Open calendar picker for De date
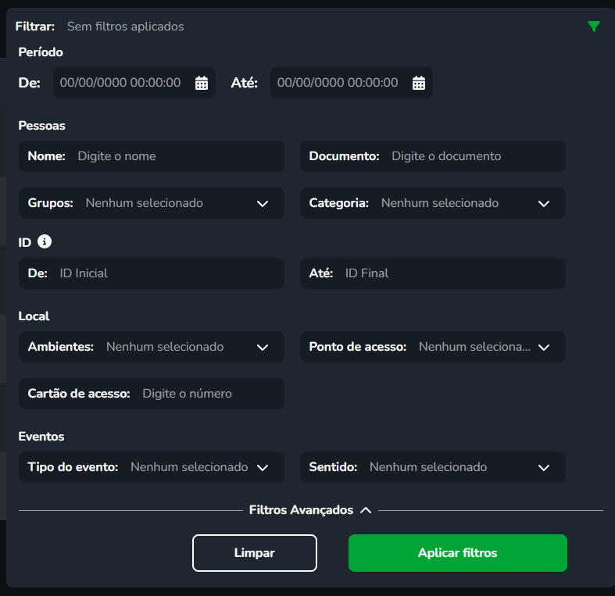The height and width of the screenshot is (596, 615). (x=202, y=83)
